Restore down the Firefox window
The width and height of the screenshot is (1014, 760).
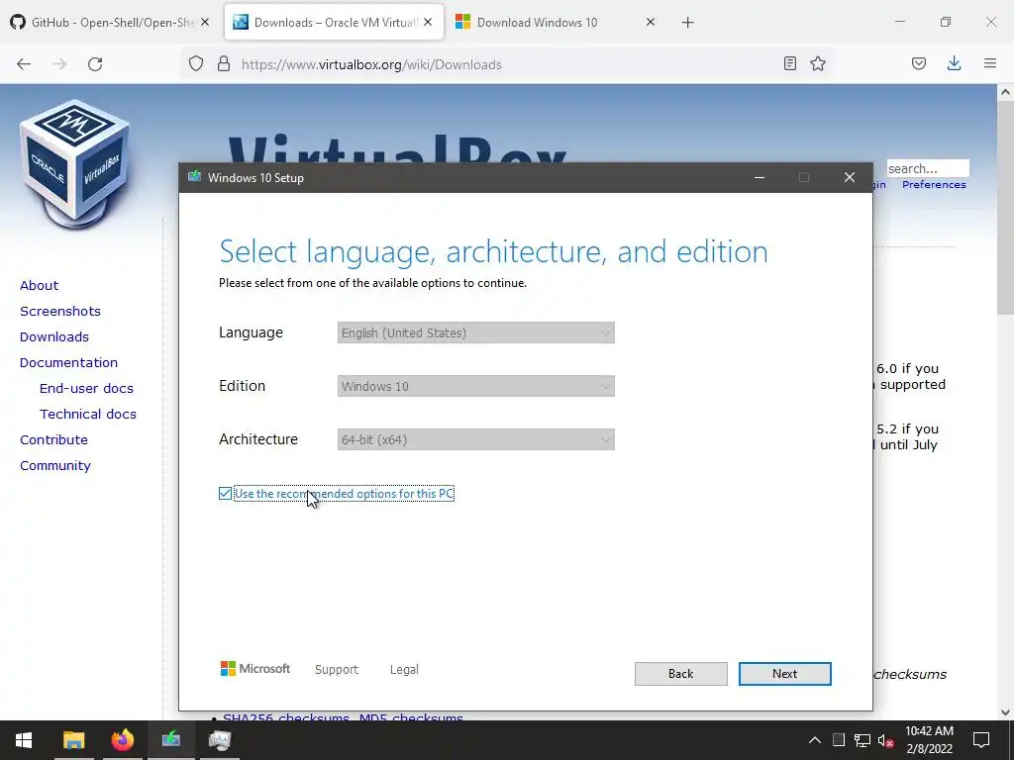click(946, 22)
